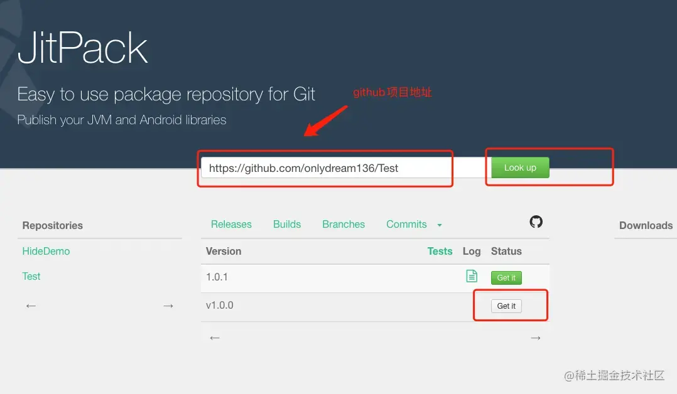Switch to the Branches tab
This screenshot has width=677, height=394.
coord(344,225)
